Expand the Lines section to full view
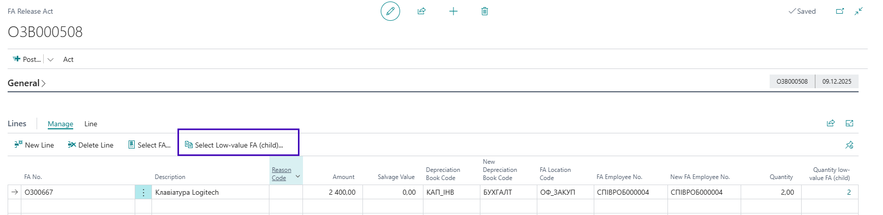Screen dimensions: 883x215 tap(849, 123)
